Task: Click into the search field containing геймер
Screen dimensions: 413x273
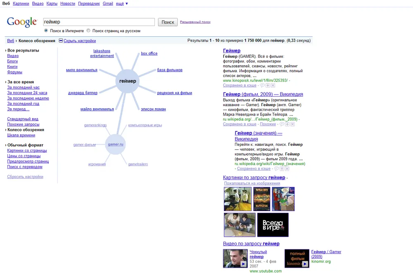Action: pos(99,22)
